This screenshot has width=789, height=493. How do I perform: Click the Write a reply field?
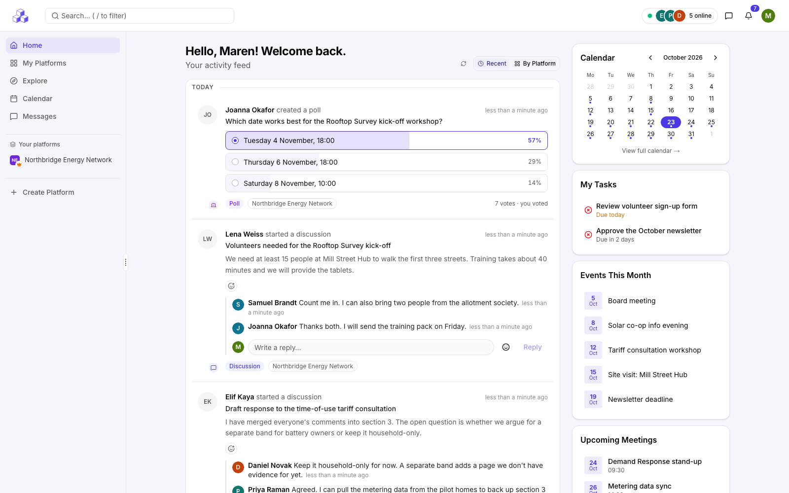tap(371, 347)
